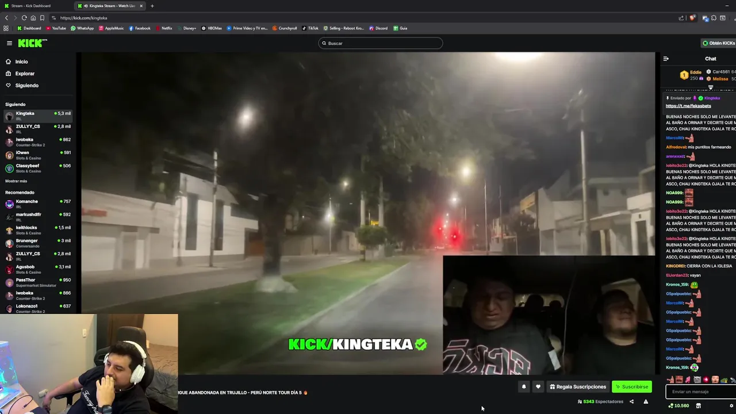Screen dimensions: 736x414
Task: Open the Discord bookmark
Action: click(378, 28)
